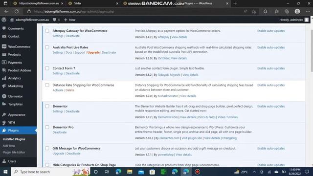
Task: Click the Users icon in sidebar
Action: pyautogui.click(x=4, y=161)
